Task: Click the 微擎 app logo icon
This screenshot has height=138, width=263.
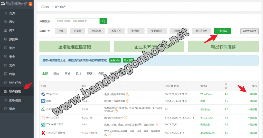Action: (43, 101)
